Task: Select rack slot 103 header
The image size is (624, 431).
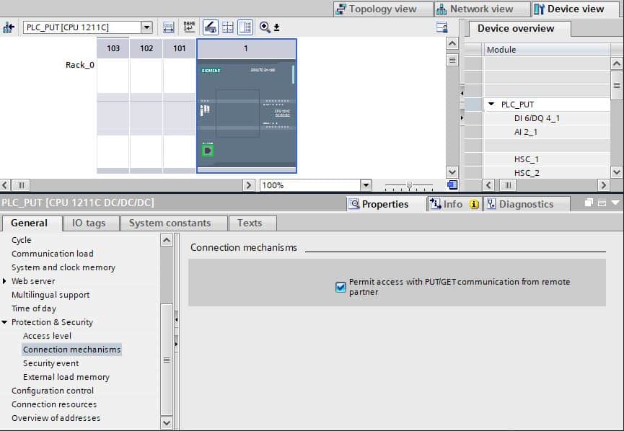Action: click(113, 48)
